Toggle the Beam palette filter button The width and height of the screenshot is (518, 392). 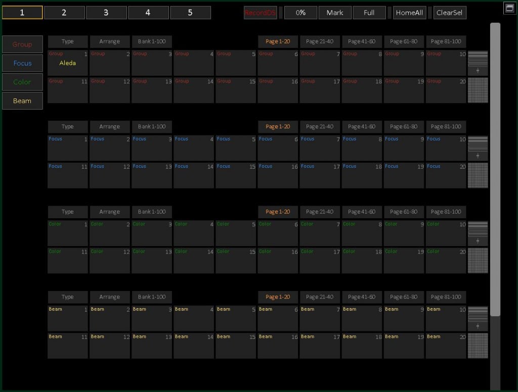click(x=22, y=101)
